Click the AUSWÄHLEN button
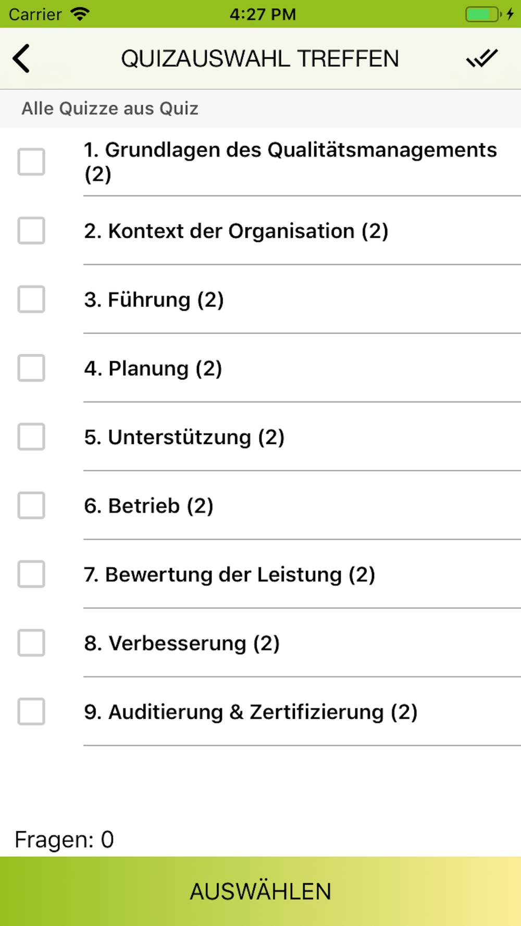Screen dimensions: 521x926 point(260,891)
